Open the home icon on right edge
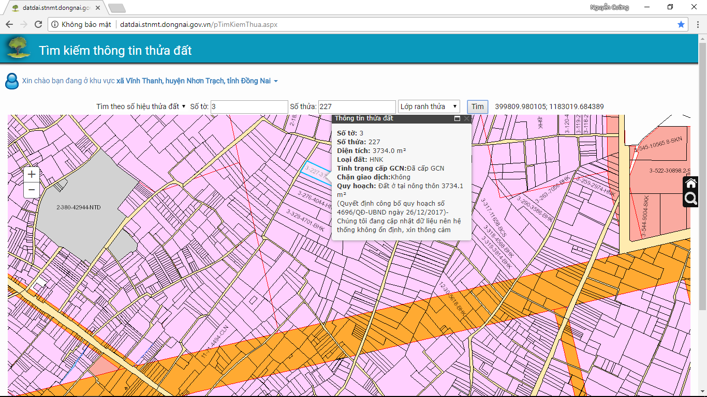 (x=691, y=183)
